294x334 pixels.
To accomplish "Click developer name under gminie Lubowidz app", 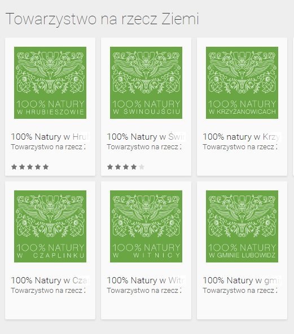I will [240, 290].
